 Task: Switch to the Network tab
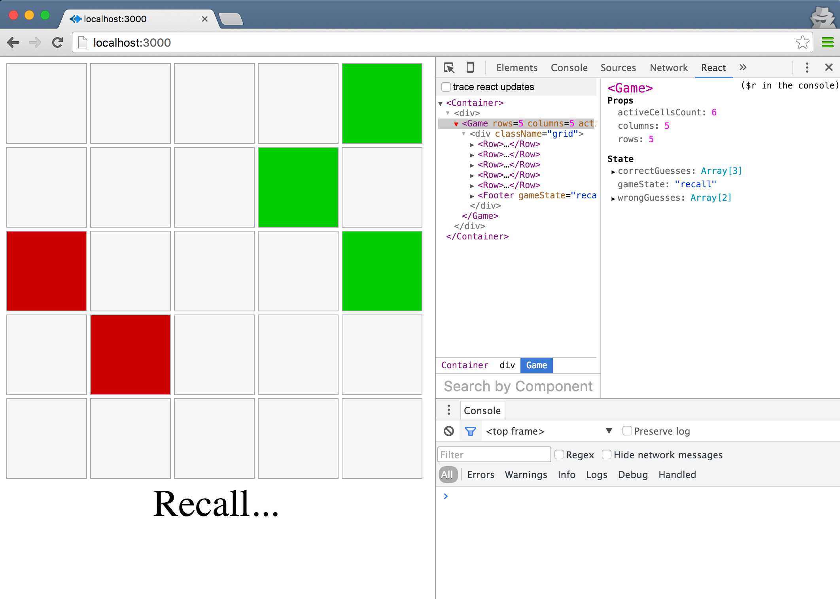pyautogui.click(x=668, y=68)
